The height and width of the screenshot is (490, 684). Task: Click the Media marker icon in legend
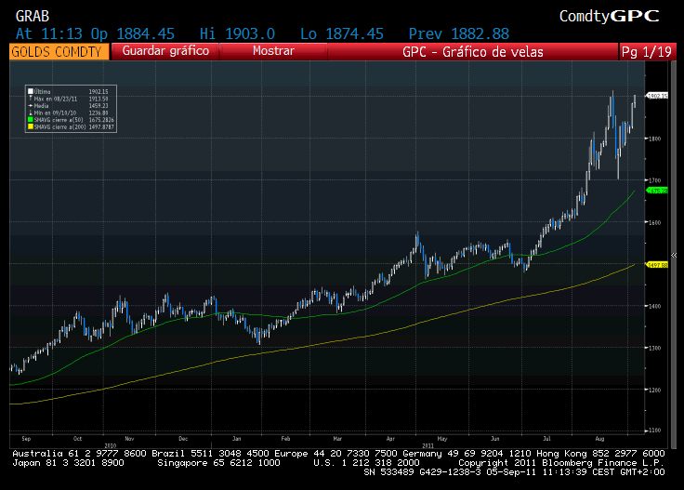tap(31, 106)
